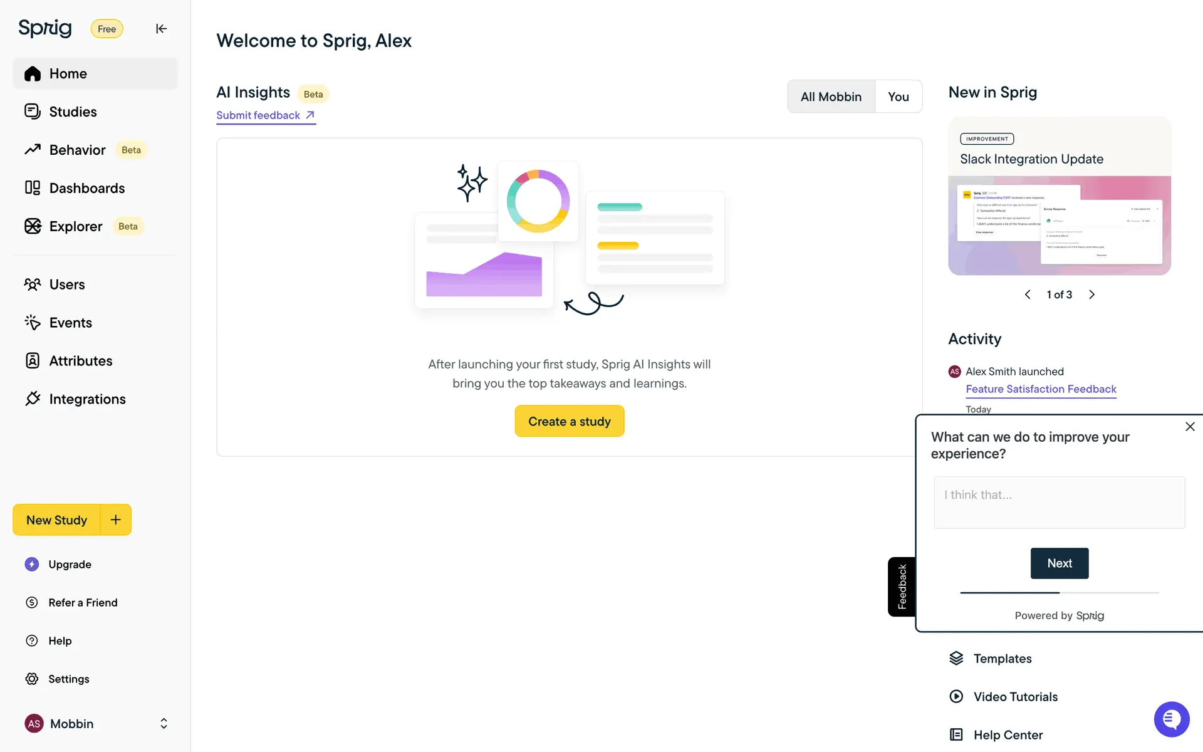Click the Templates layers icon
The height and width of the screenshot is (752, 1203).
click(956, 658)
